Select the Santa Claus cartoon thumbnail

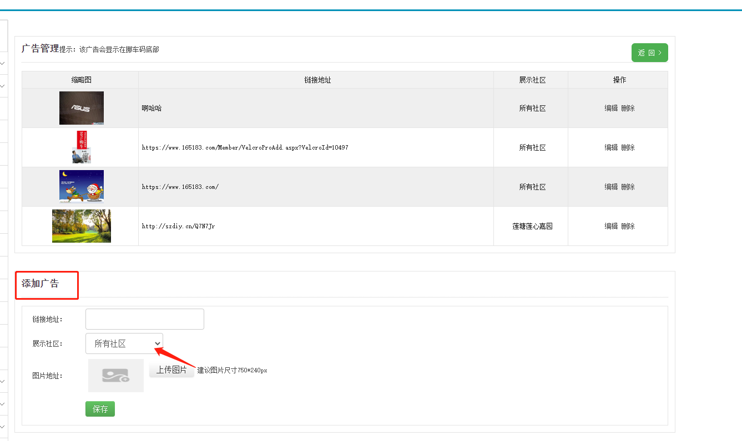pos(82,187)
